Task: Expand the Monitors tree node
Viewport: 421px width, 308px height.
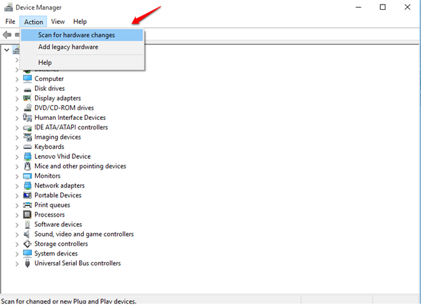Action: click(x=17, y=176)
